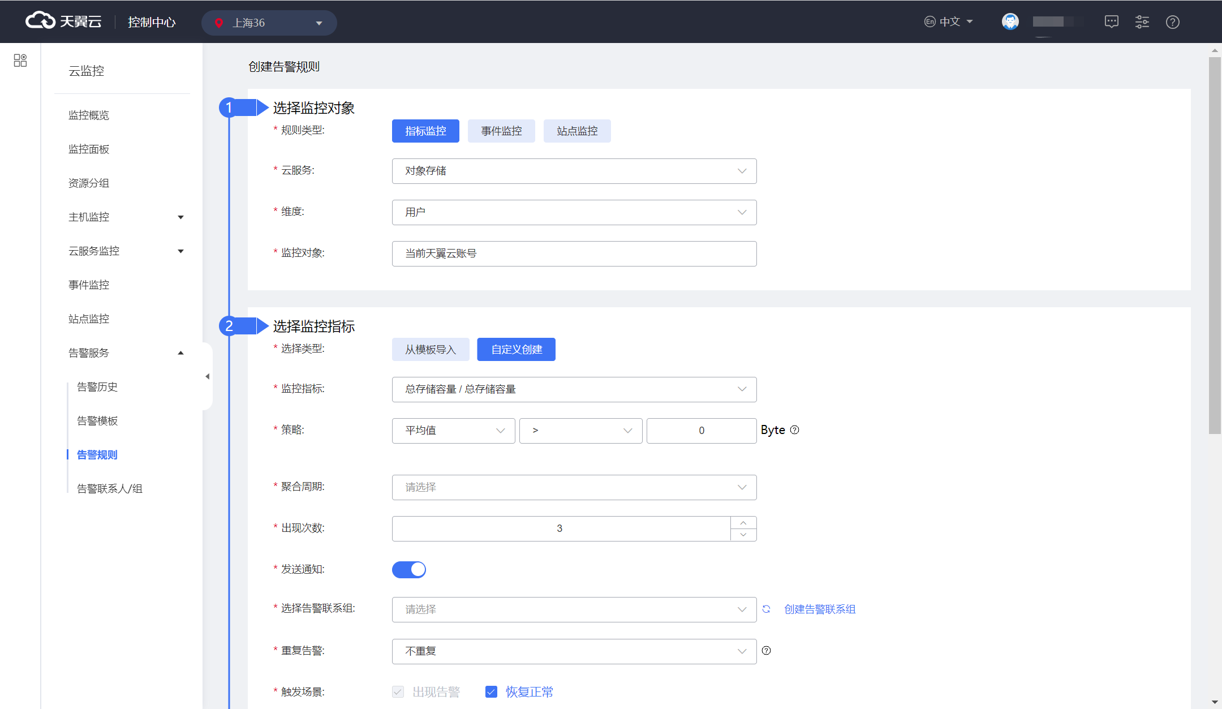Open 告警模板 in the sidebar
Viewport: 1222px width, 709px height.
(97, 421)
